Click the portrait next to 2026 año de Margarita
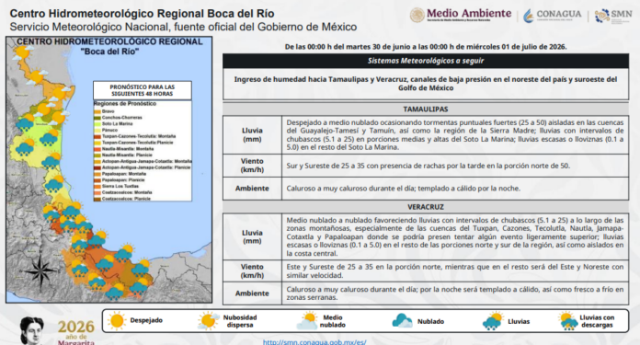 click(x=31, y=330)
